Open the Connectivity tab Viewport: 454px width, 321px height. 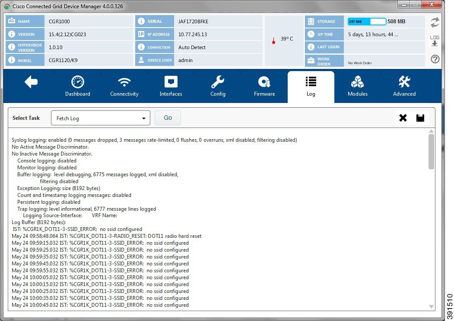pyautogui.click(x=124, y=86)
